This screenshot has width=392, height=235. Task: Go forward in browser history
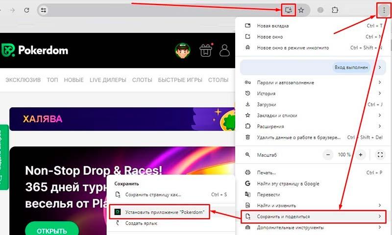tap(12, 10)
